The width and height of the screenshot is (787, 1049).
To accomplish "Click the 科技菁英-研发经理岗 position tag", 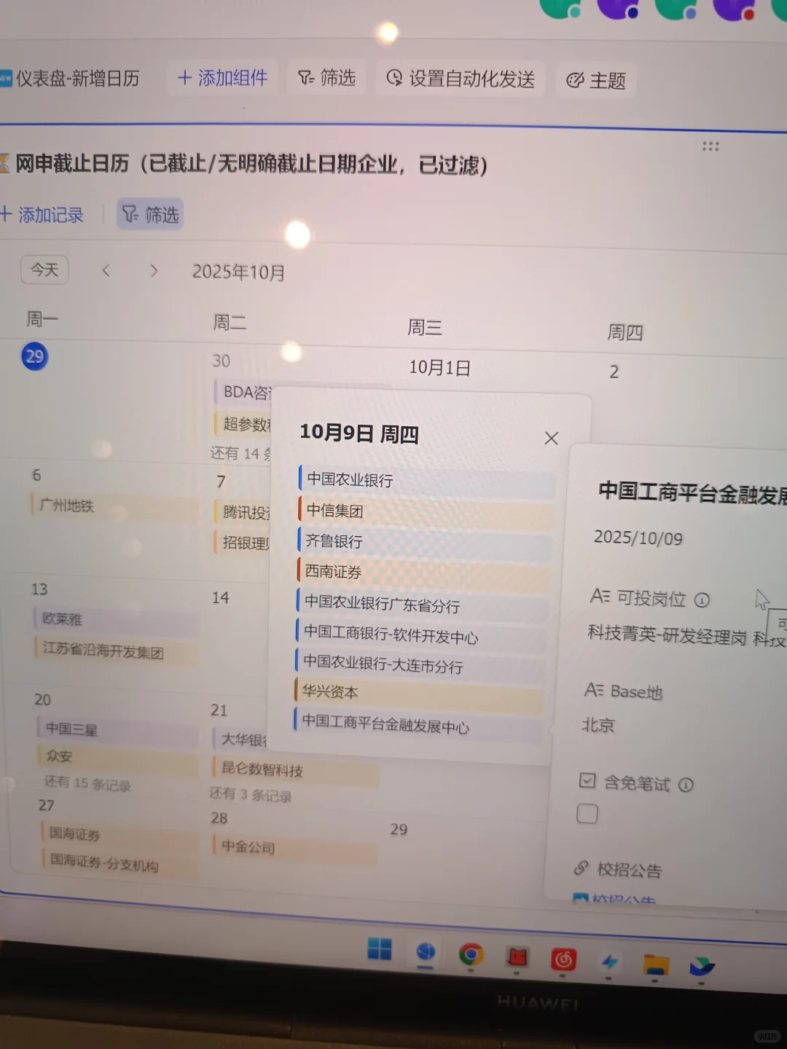I will point(667,634).
